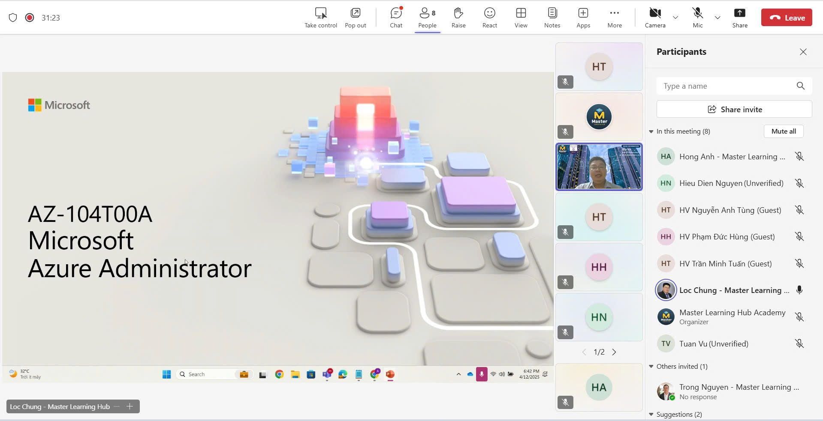Toggle mic for HV Nguyễn Anh Tùng

click(x=799, y=210)
